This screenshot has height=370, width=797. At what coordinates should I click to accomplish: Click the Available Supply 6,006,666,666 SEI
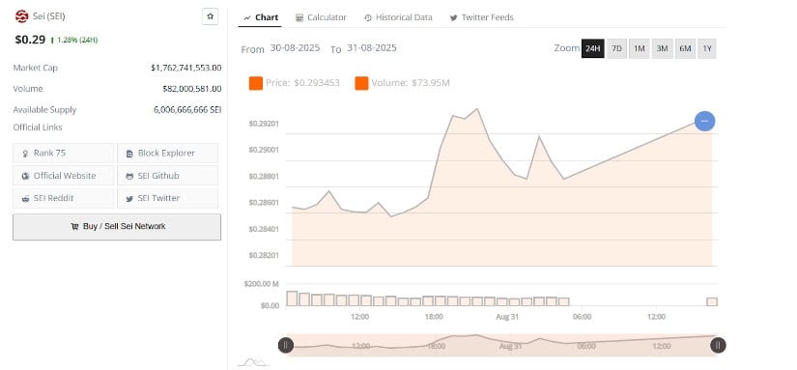(x=187, y=109)
